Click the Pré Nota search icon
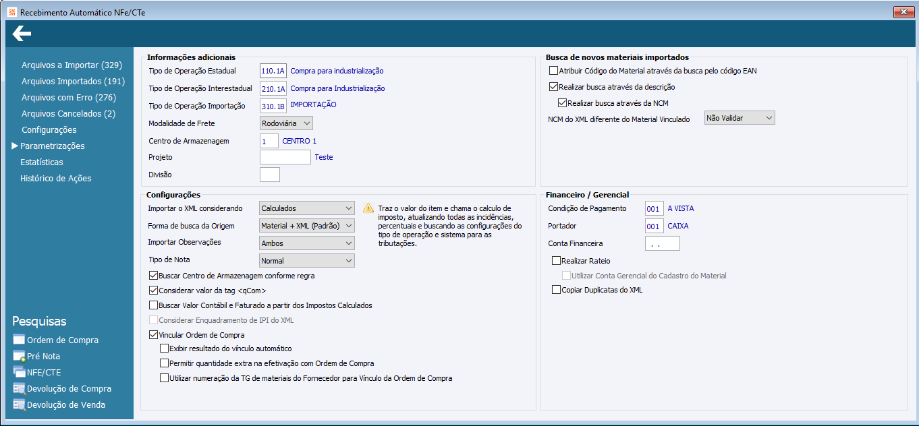Screen dimensions: 919x426 (18, 356)
